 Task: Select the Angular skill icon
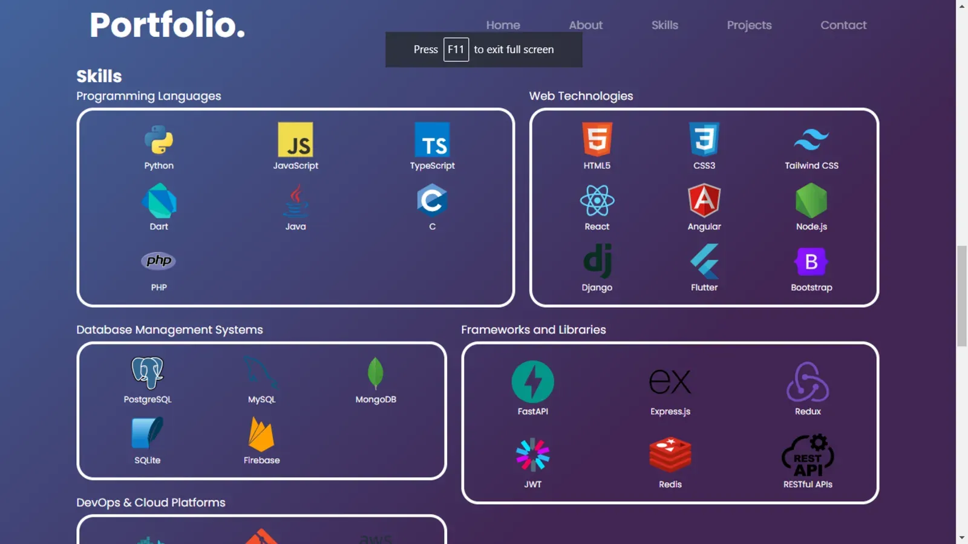click(704, 199)
